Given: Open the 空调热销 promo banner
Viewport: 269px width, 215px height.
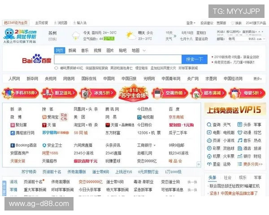Looking at the screenshot, I should click(x=170, y=93).
